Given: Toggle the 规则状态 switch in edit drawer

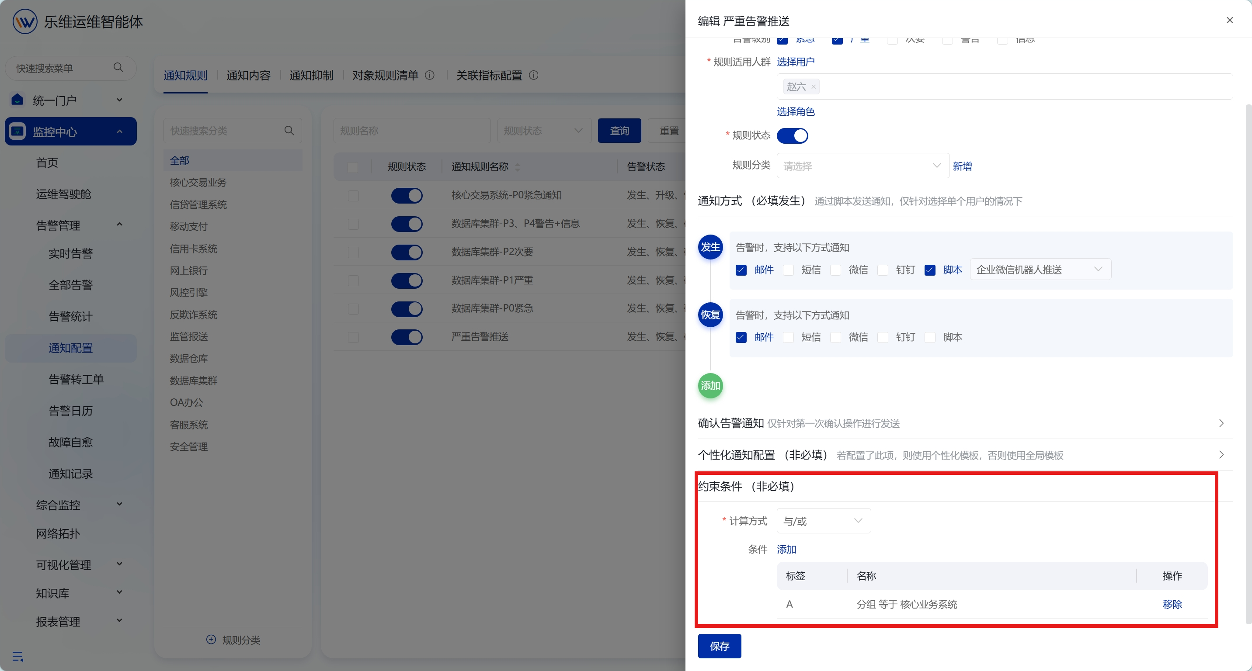Looking at the screenshot, I should (x=792, y=135).
